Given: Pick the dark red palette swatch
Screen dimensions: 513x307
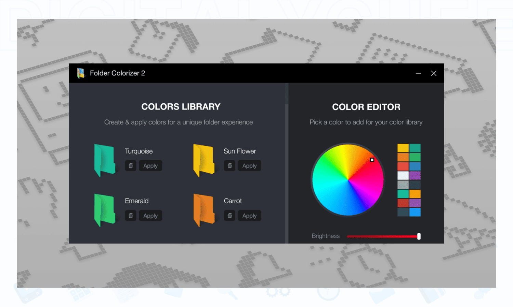Looking at the screenshot, I should click(403, 203).
